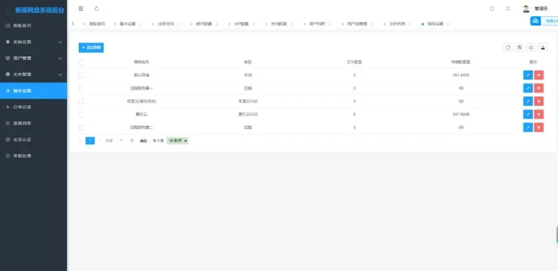Click the table print icon
This screenshot has height=271, width=558.
(x=531, y=48)
